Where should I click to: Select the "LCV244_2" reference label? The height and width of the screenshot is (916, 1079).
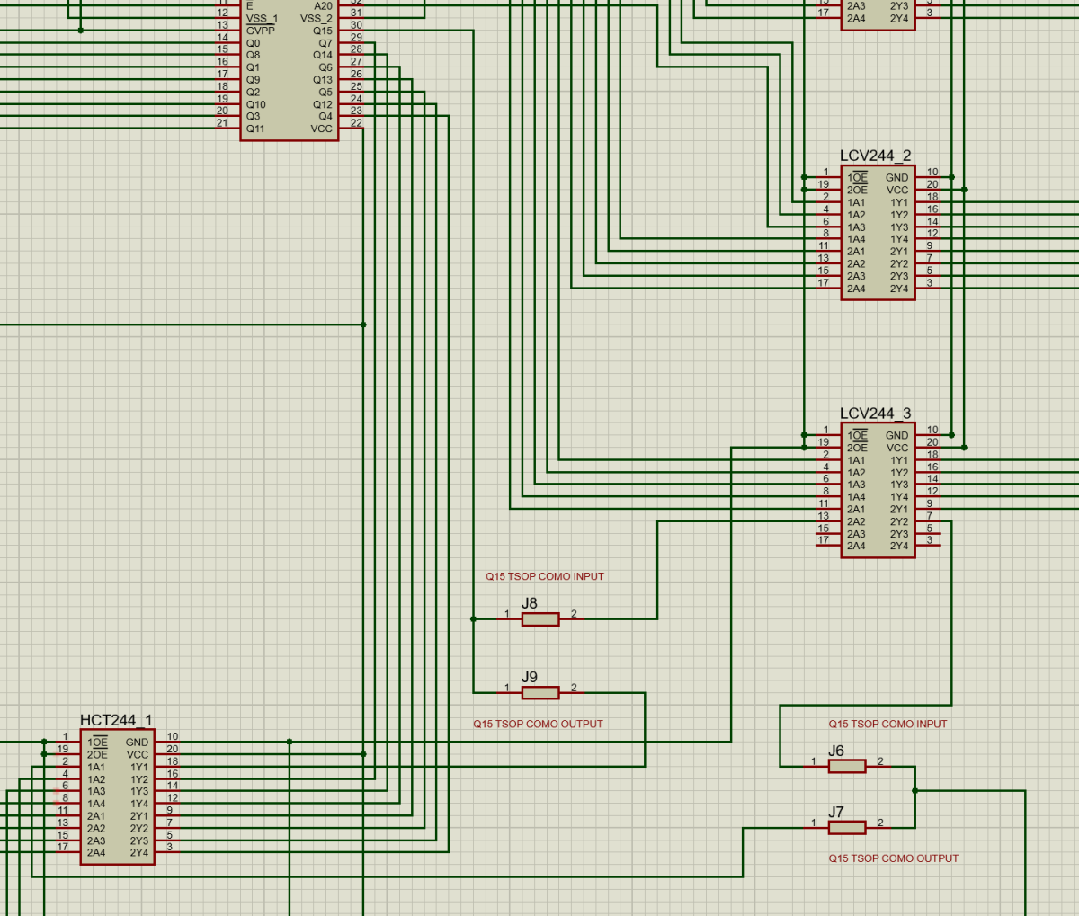[875, 156]
